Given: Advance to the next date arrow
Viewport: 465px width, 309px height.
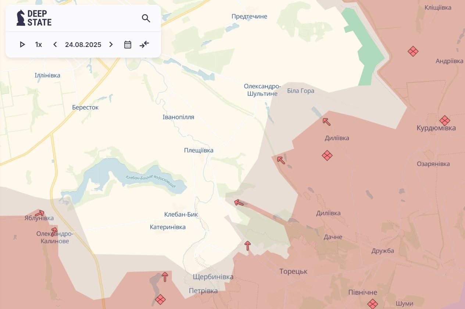Looking at the screenshot, I should [111, 45].
